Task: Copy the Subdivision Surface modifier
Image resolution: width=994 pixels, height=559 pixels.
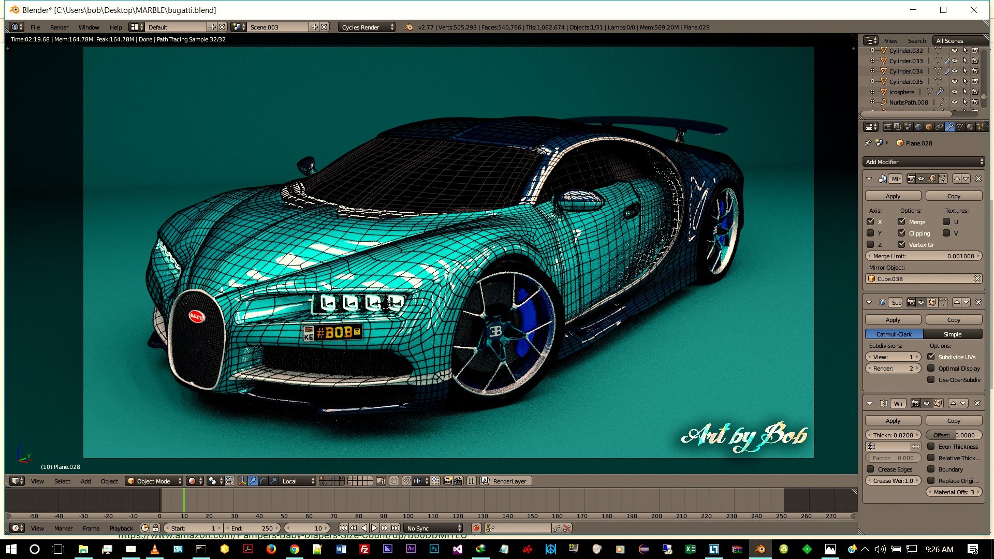Action: coord(953,319)
